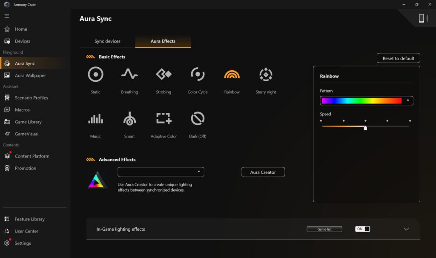Image resolution: width=436 pixels, height=258 pixels.
Task: Click Reset to default button
Action: pyautogui.click(x=398, y=58)
